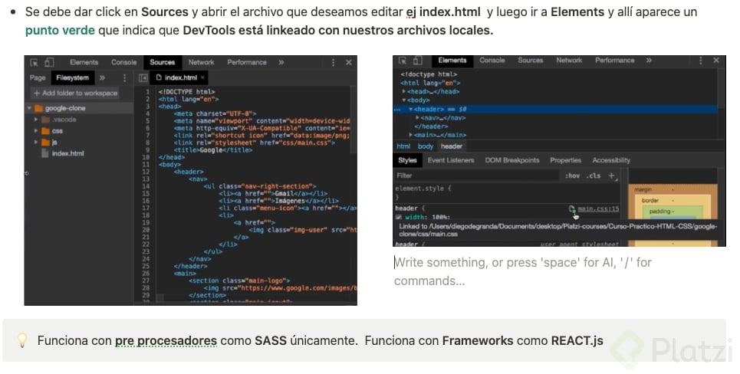
Task: Click the lightbulb callout icon
Action: tap(22, 340)
